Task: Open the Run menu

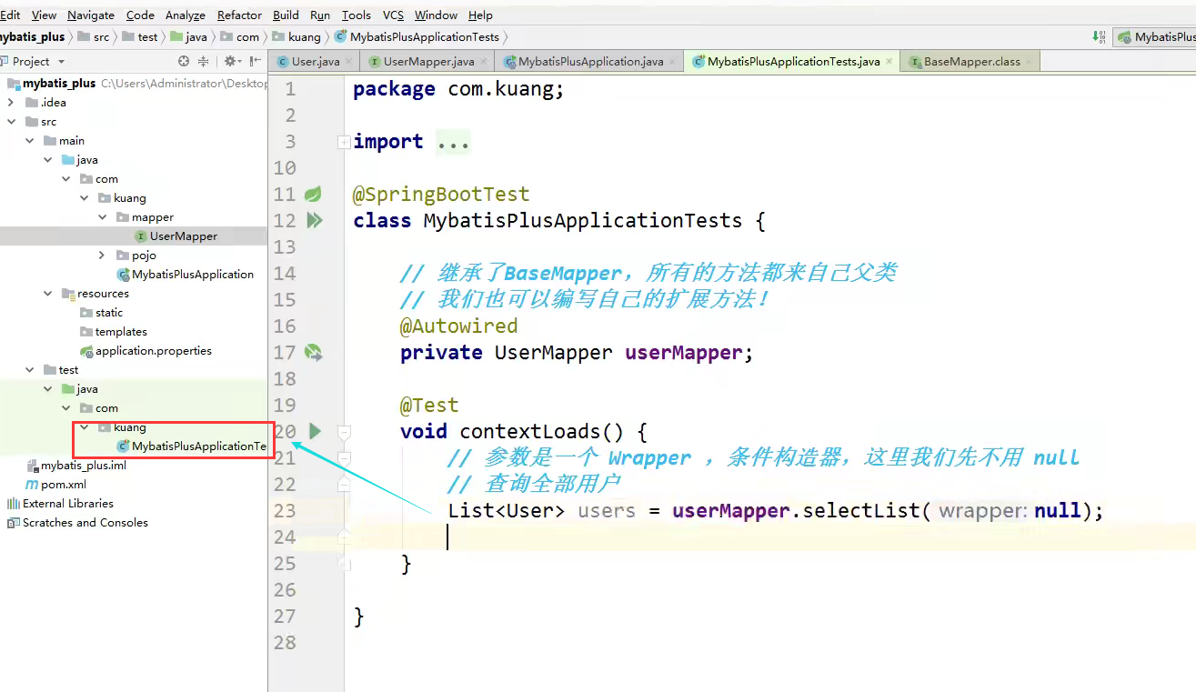Action: pyautogui.click(x=320, y=15)
